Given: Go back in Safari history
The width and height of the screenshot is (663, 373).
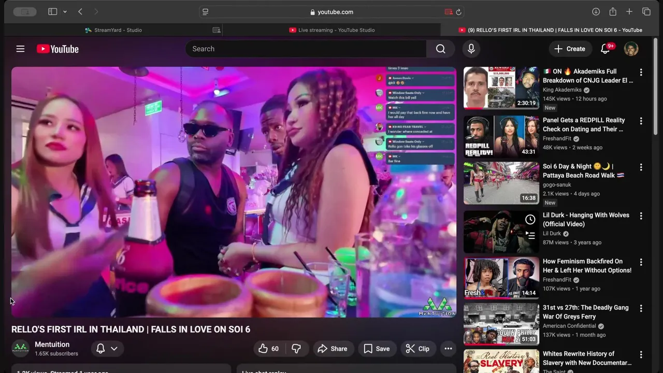Looking at the screenshot, I should point(80,12).
